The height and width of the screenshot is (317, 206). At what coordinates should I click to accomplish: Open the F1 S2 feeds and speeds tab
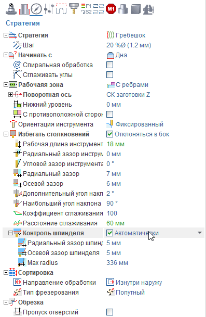(x=86, y=9)
